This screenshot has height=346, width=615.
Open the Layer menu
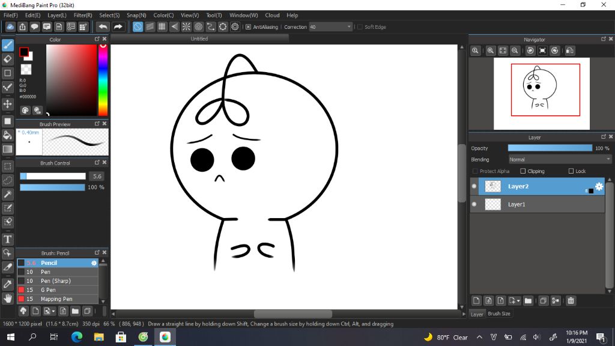point(57,15)
